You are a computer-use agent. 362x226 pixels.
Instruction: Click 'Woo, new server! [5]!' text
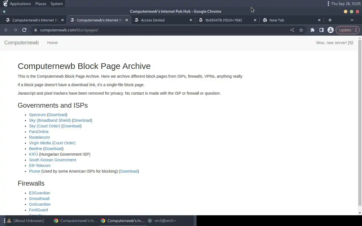(335, 43)
